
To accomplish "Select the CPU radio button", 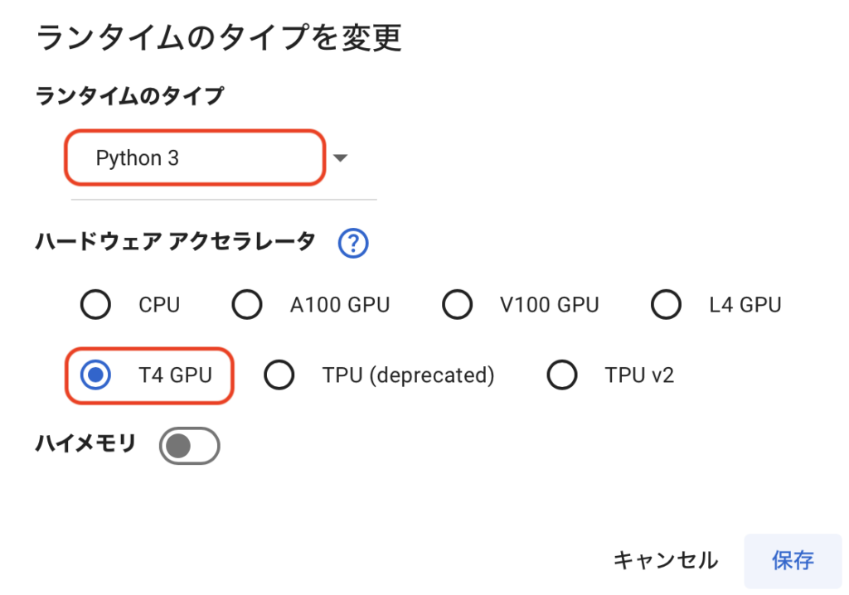I will point(96,304).
